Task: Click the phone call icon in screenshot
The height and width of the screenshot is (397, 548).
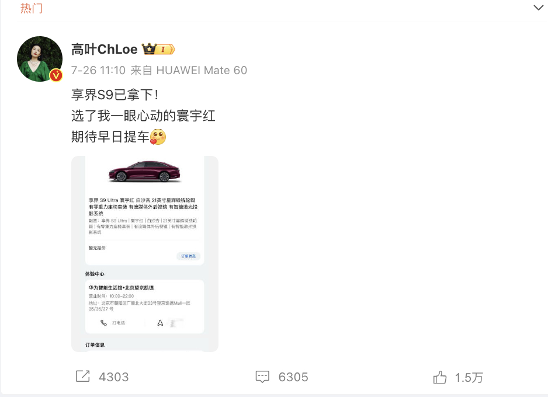Action: tap(103, 323)
